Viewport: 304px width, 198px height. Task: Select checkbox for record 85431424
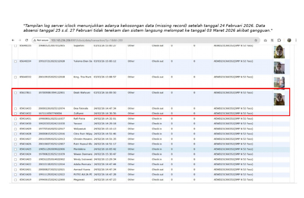coord(15,155)
